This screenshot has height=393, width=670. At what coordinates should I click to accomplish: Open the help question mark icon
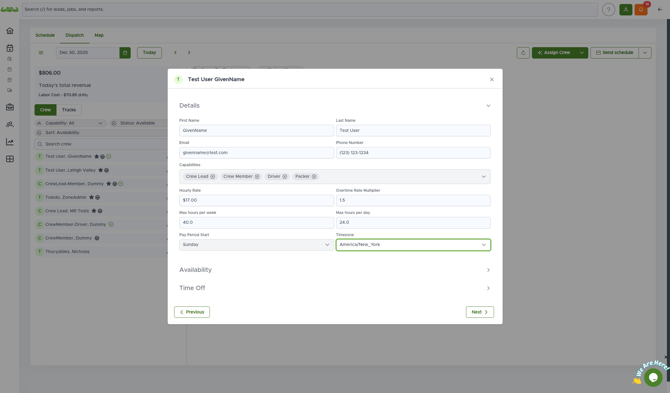tap(608, 10)
